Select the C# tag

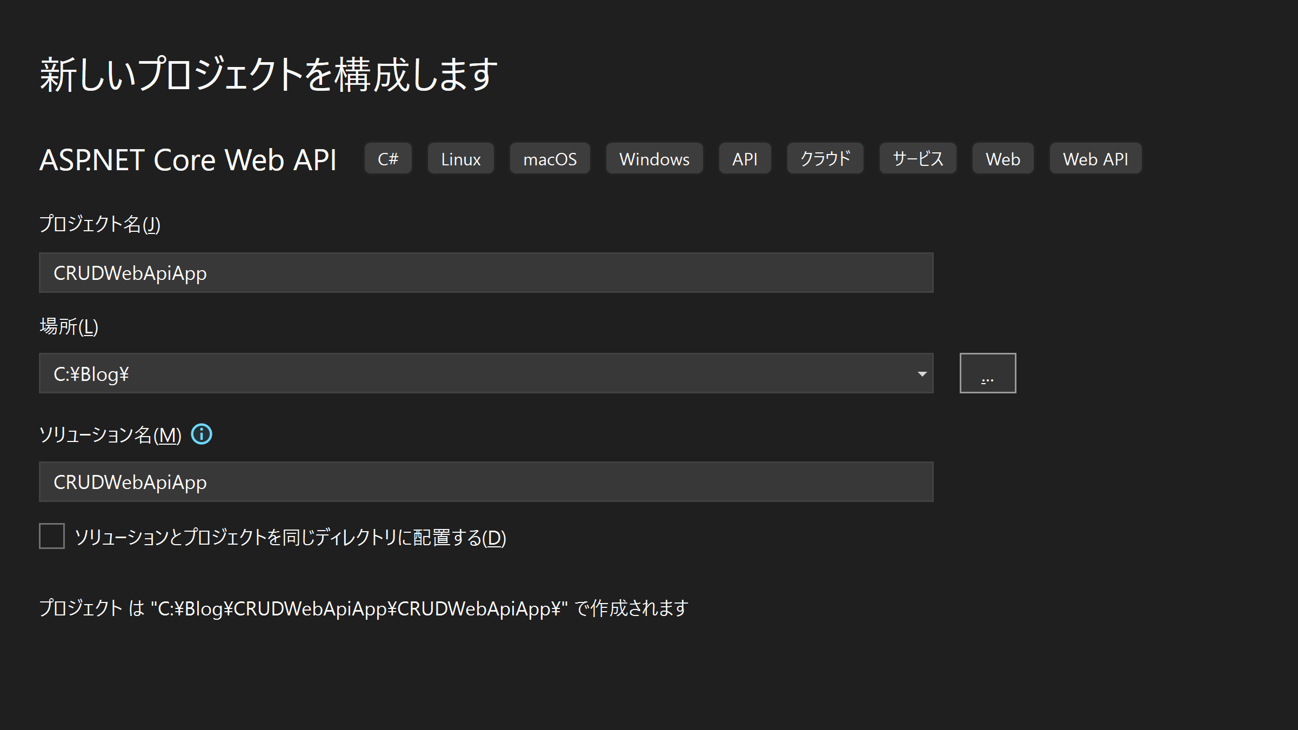pos(388,159)
